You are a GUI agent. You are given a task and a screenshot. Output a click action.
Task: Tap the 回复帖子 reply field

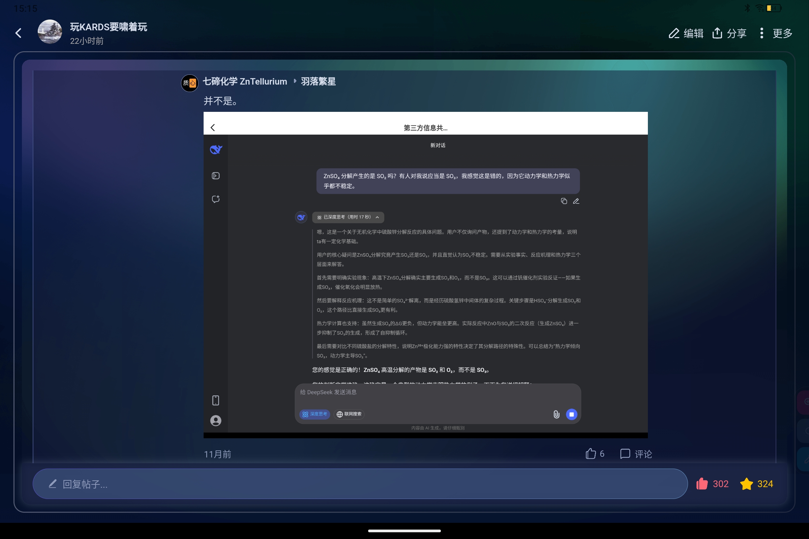[360, 484]
